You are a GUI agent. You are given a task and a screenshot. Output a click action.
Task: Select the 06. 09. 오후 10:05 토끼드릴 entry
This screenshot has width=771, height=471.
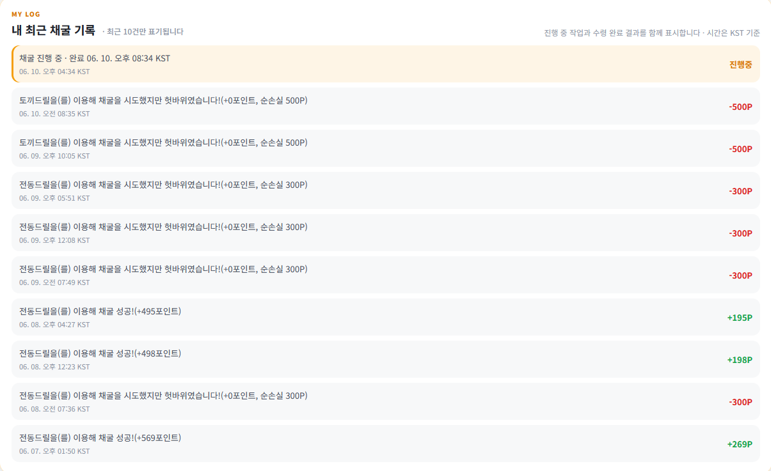tap(386, 148)
